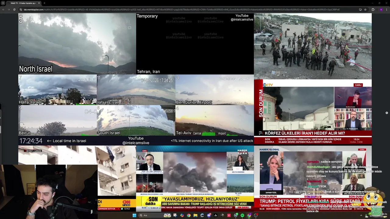Open Google Chrome taskbar icon next to Copilot
390x219 pixels.
[189, 215]
